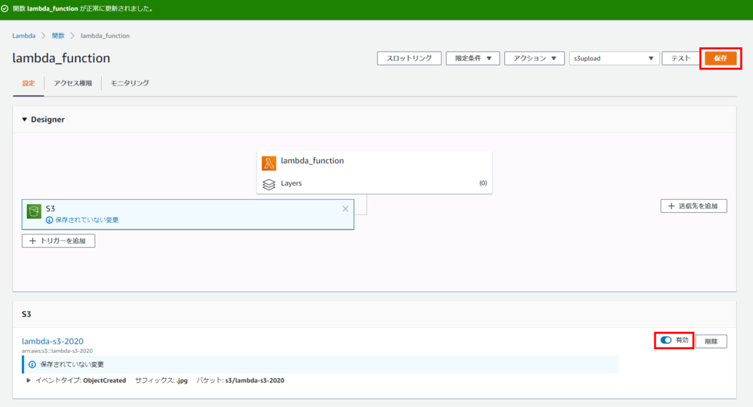Image resolution: width=753 pixels, height=407 pixels.
Task: Select the S3 trigger box in the Designer
Action: (x=188, y=214)
